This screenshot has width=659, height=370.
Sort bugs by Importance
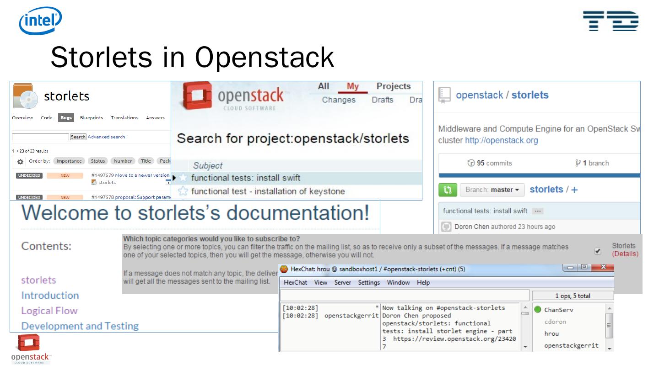tap(70, 161)
